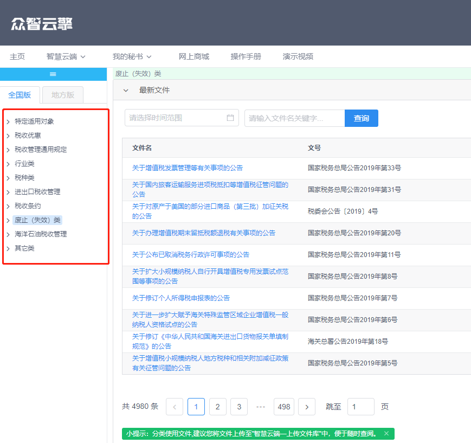Expand the 行业类 tree arrow
The width and height of the screenshot is (471, 443).
point(8,164)
